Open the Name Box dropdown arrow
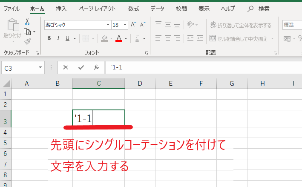Viewport: 302px width, 187px height. pos(40,67)
